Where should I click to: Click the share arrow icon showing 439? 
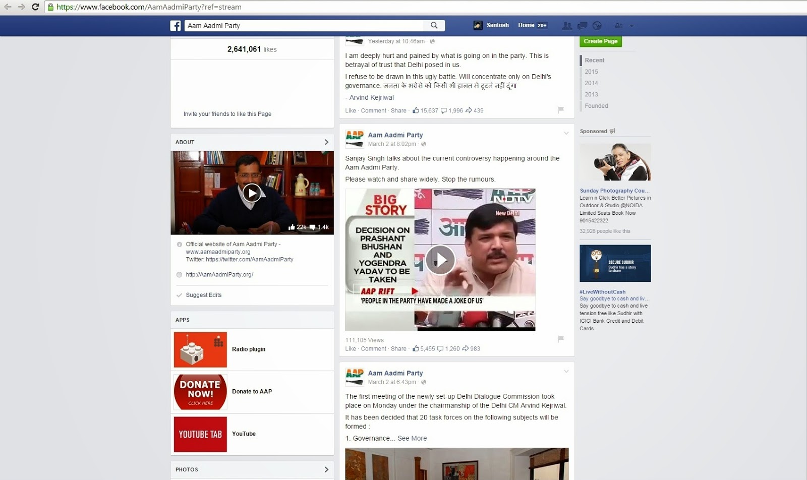click(x=469, y=110)
